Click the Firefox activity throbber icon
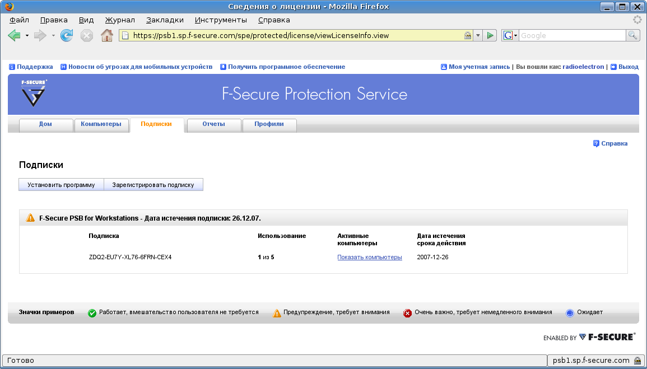647x369 pixels. [x=637, y=20]
